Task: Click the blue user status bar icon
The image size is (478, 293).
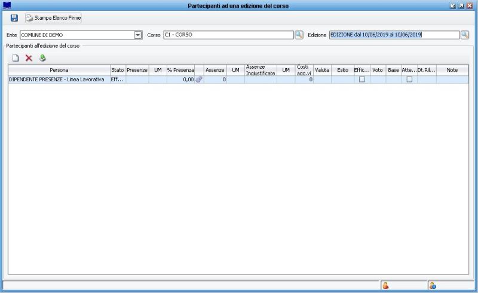Action: pos(433,286)
